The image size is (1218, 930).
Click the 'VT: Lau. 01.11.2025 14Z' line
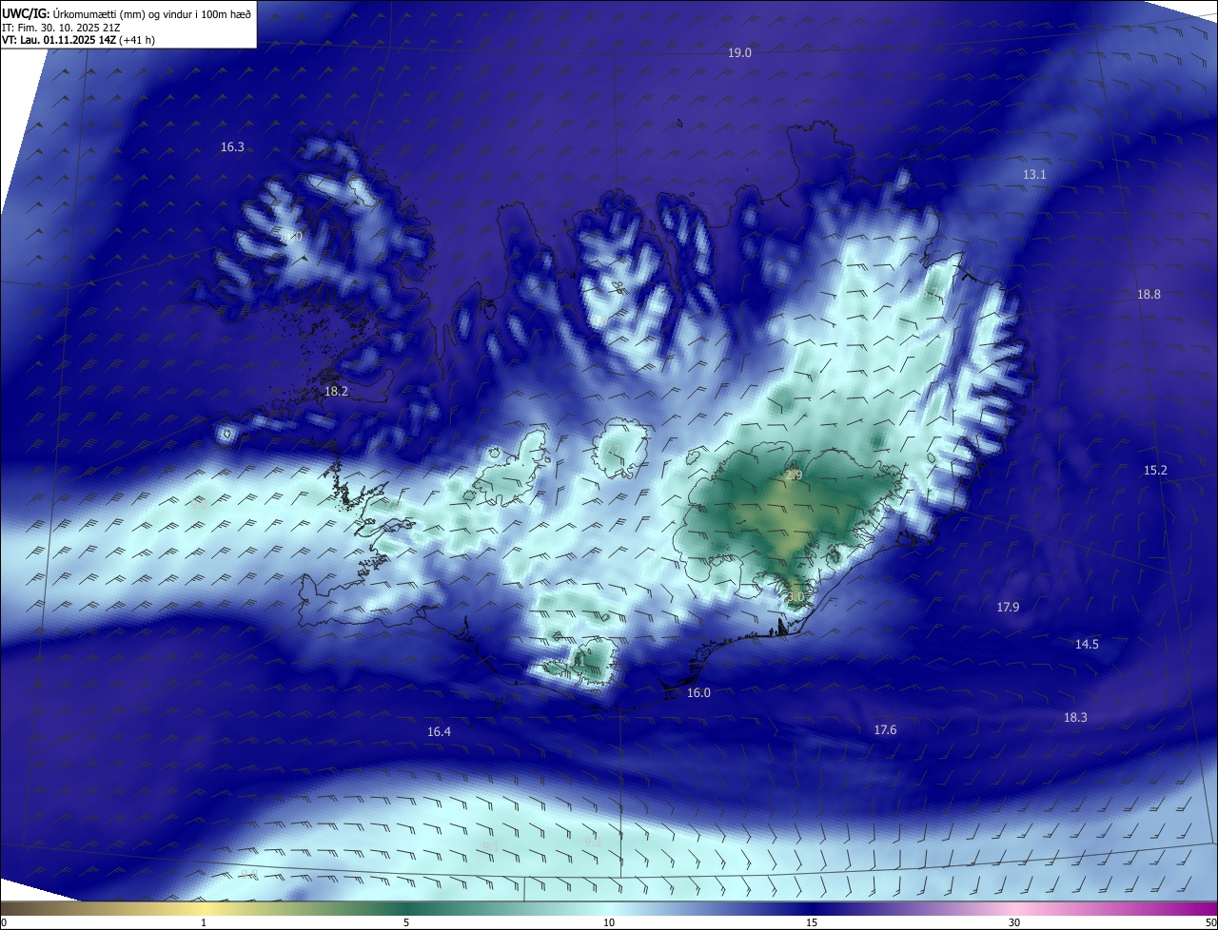coord(78,40)
